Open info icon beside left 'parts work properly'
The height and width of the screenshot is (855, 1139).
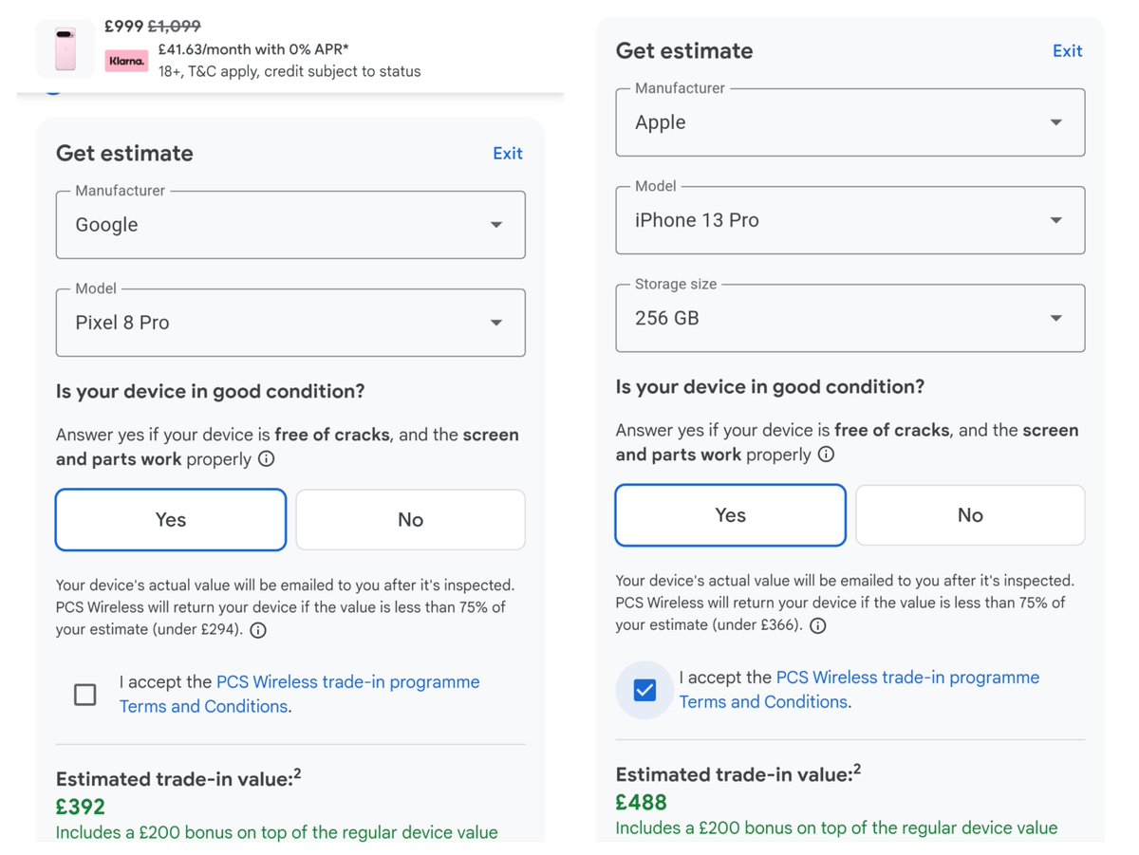pyautogui.click(x=267, y=459)
